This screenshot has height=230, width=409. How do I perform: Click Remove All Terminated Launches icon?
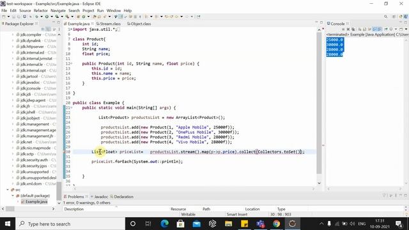353,29
